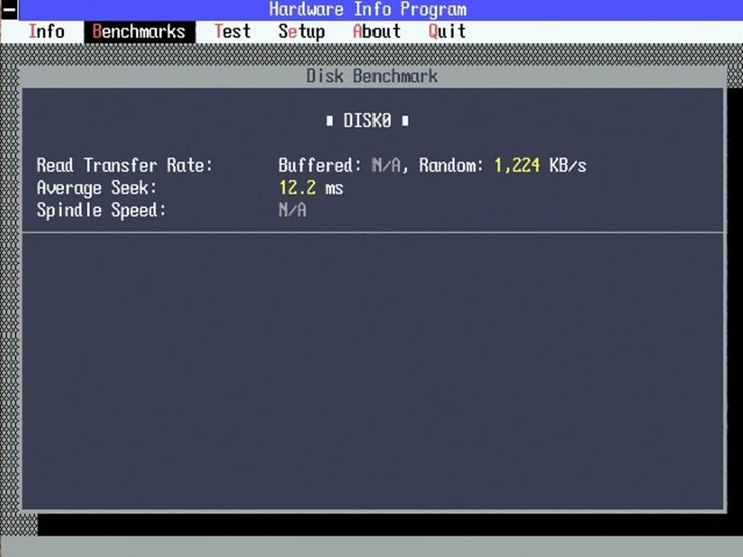This screenshot has width=743, height=557.
Task: Click the system menu box in the title bar
Action: point(9,10)
